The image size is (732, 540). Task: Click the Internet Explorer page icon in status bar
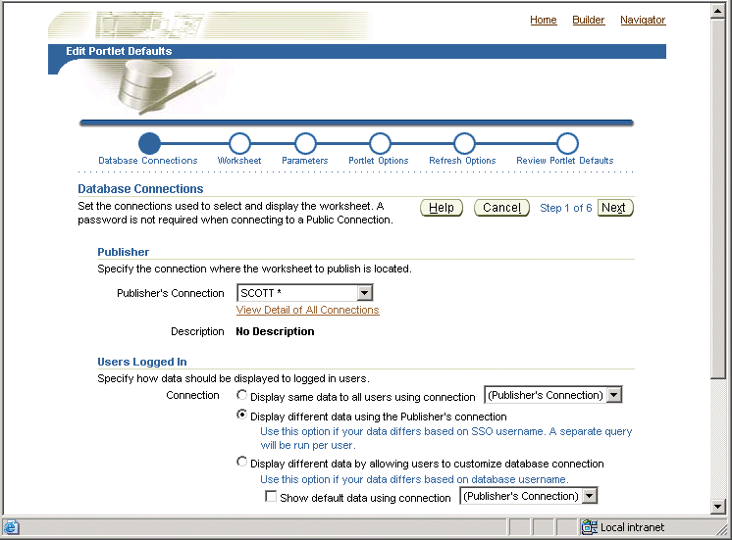point(11,527)
